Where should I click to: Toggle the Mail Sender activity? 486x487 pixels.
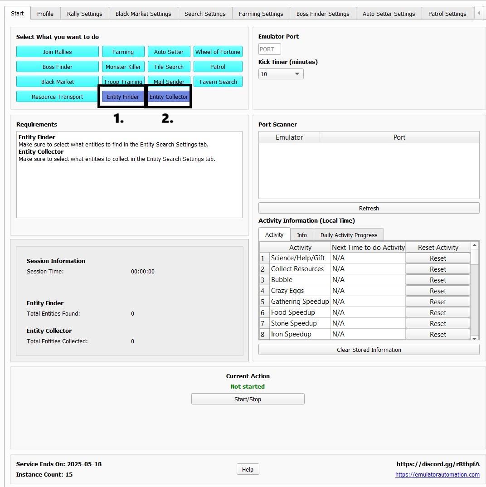click(169, 81)
